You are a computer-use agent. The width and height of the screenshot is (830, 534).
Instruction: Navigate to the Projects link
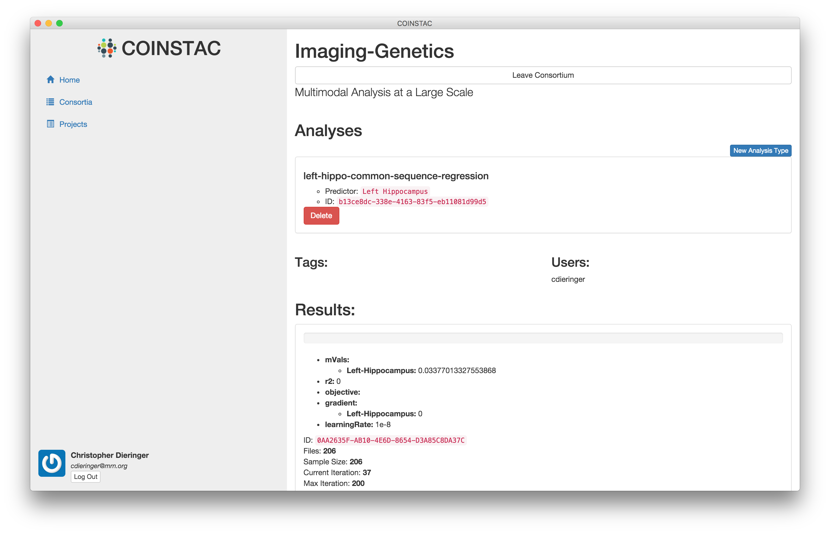pos(73,124)
